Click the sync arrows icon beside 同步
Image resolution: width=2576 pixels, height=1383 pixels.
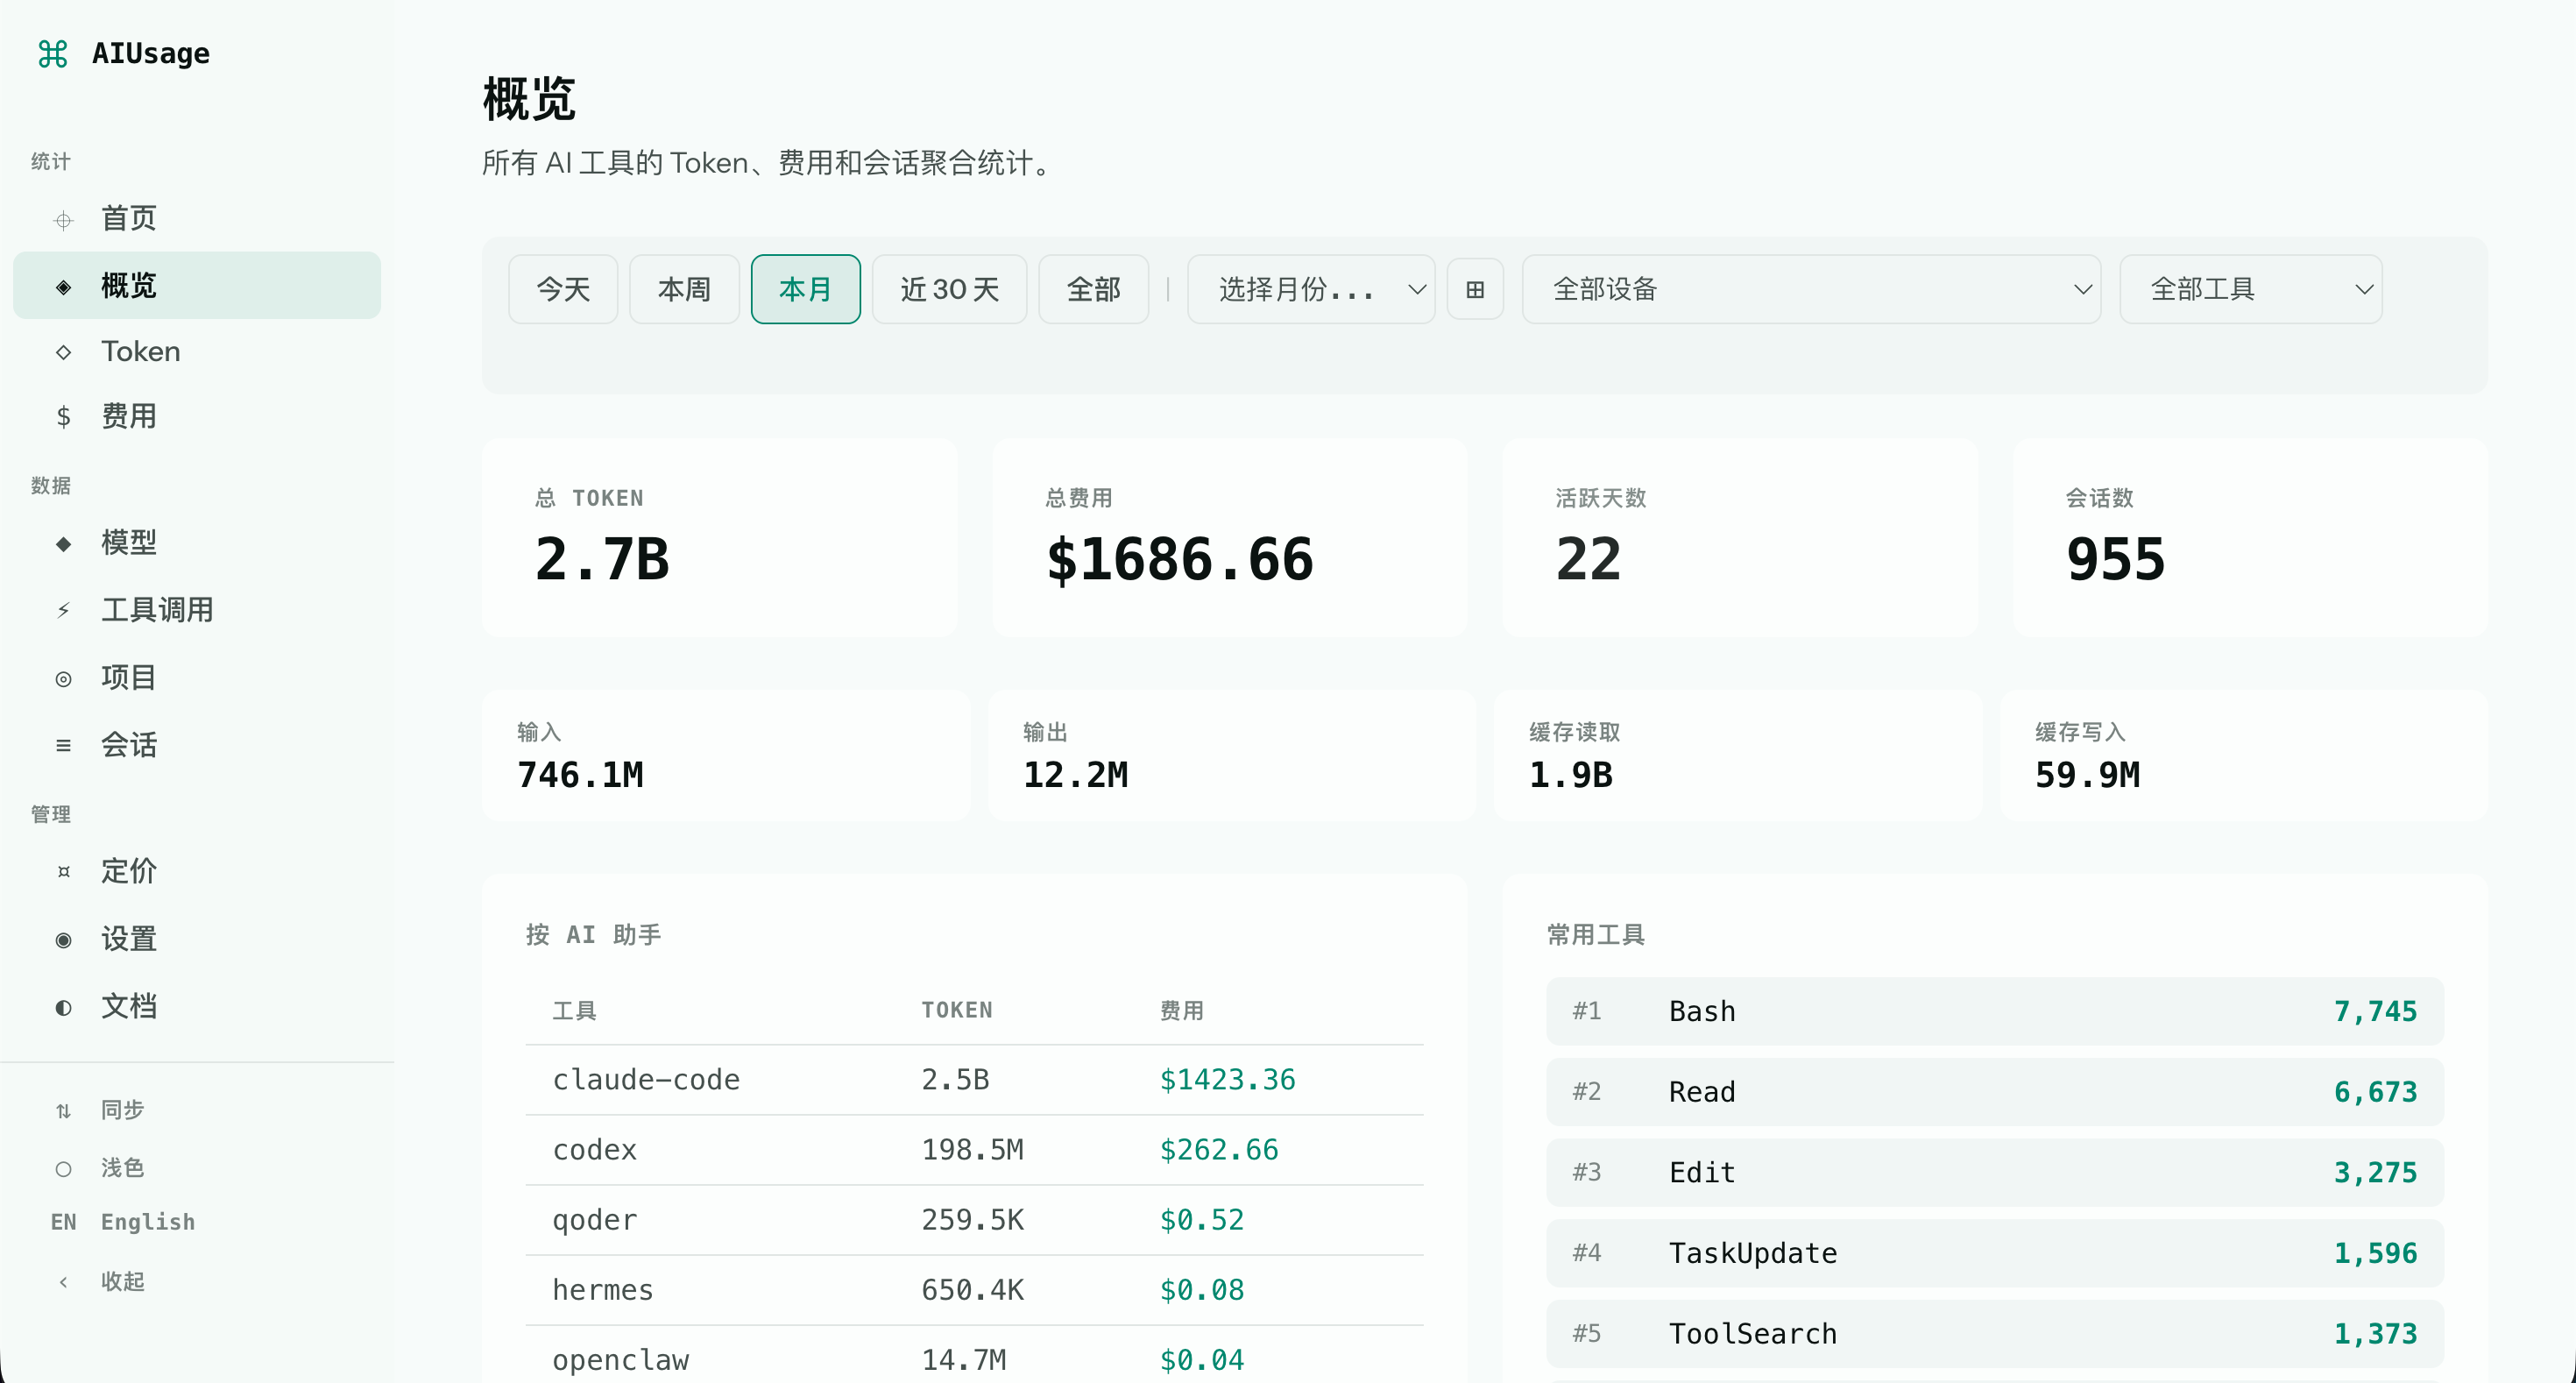[x=63, y=1111]
